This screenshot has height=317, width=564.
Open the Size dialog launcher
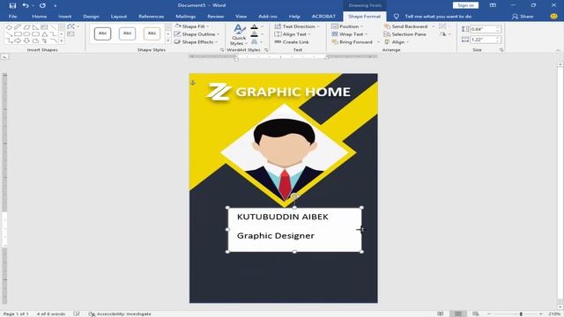click(501, 50)
